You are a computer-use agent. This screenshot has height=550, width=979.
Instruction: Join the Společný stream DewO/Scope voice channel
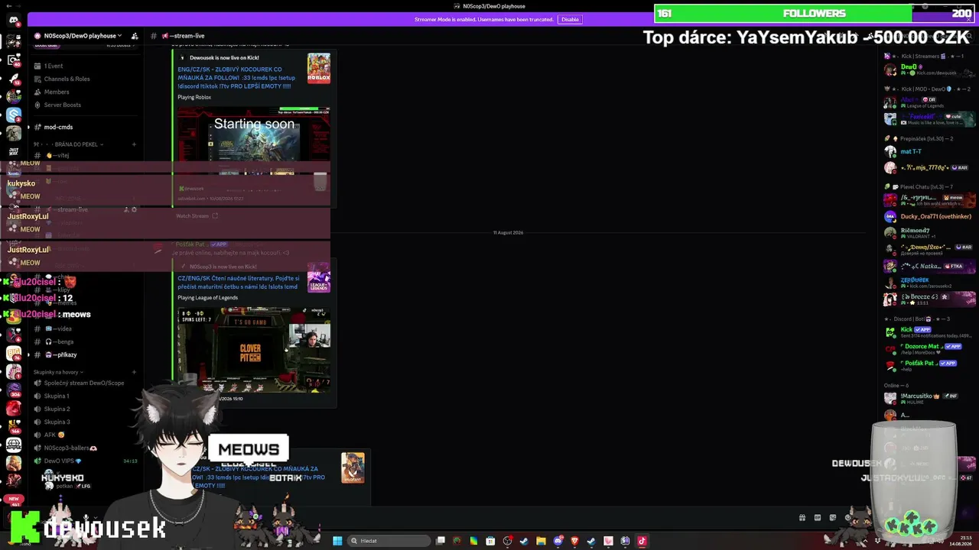84,383
